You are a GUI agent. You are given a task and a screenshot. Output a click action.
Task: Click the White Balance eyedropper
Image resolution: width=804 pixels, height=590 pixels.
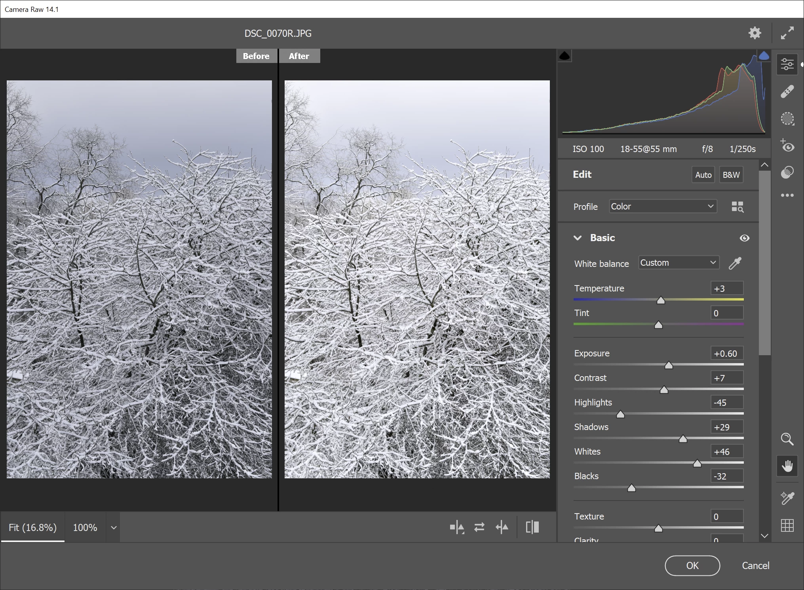coord(735,263)
